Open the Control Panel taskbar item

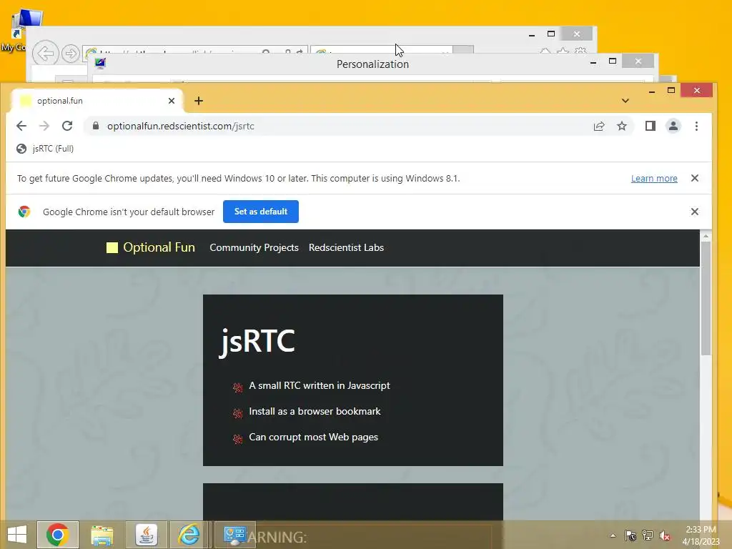234,535
